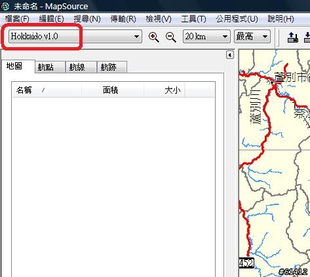Open the 編輯(E) menu
The width and height of the screenshot is (310, 277).
(x=51, y=19)
